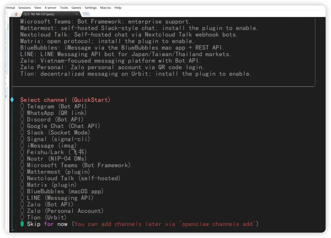Open the View menu

(38, 8)
